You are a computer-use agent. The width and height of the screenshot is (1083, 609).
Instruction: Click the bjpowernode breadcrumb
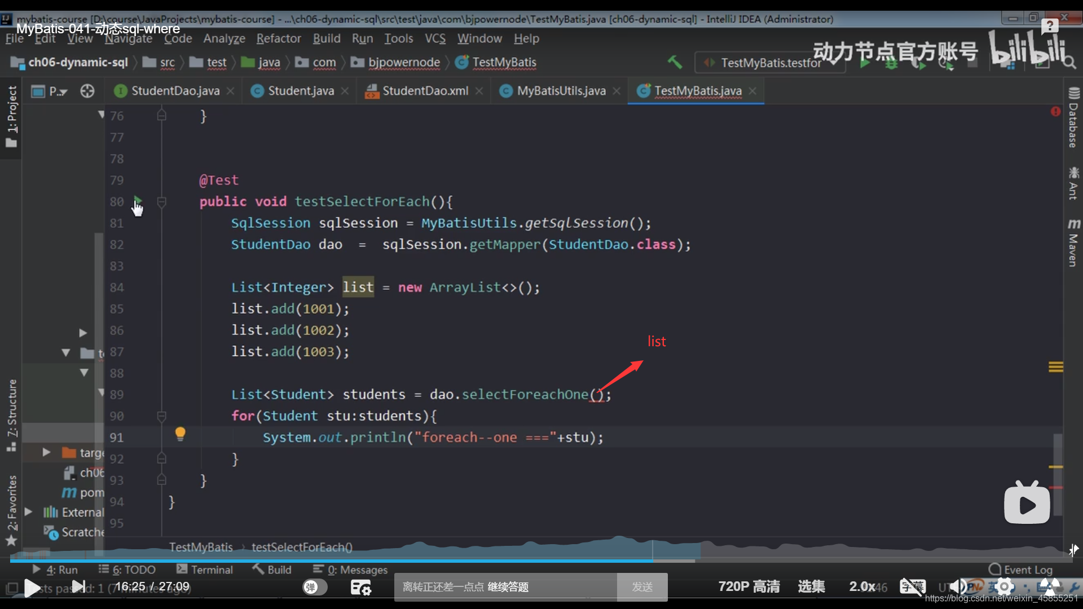pos(395,63)
